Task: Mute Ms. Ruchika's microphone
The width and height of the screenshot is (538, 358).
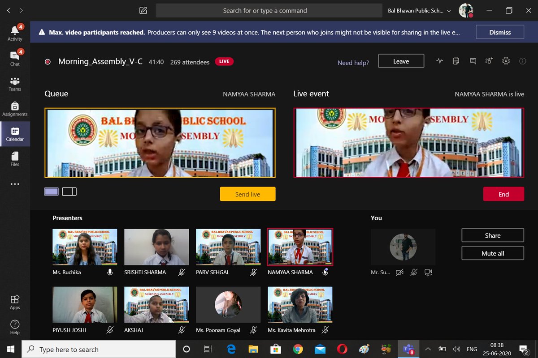Action: point(110,272)
